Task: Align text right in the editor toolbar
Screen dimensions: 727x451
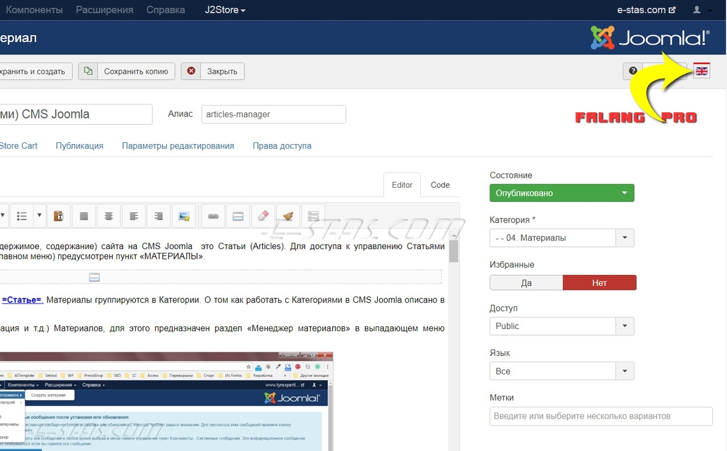Action: coord(158,216)
